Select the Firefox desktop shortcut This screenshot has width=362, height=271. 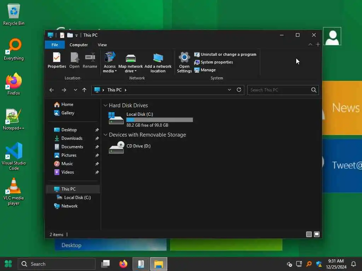(14, 84)
